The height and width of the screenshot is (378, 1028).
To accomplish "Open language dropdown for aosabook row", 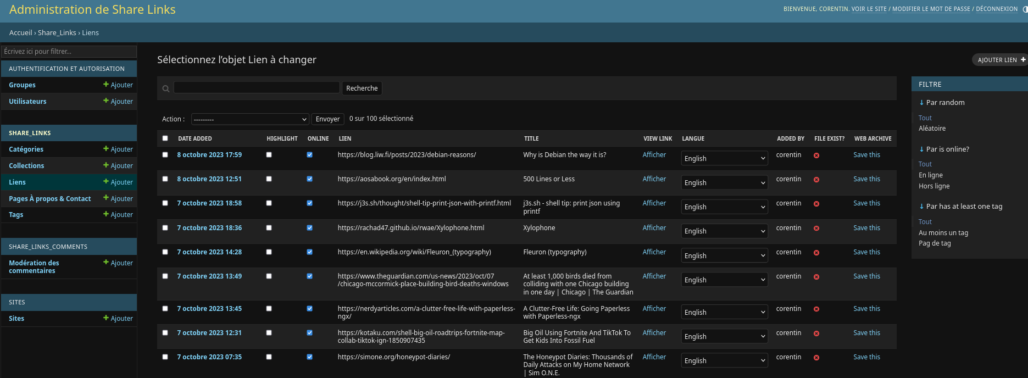I will [x=724, y=182].
